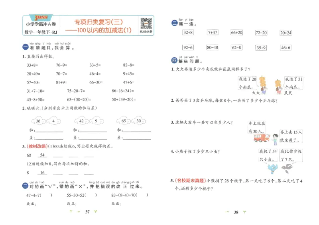The width and height of the screenshot is (319, 225).
Task: Click page number 37
Action: click(x=87, y=212)
